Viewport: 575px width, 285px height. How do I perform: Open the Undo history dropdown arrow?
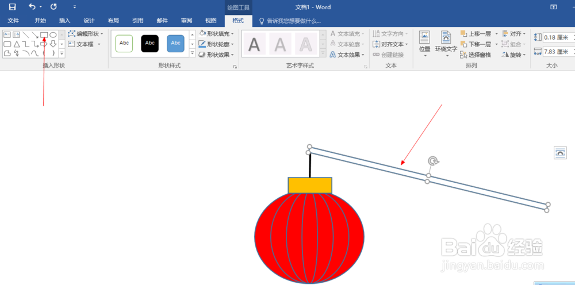pyautogui.click(x=40, y=6)
